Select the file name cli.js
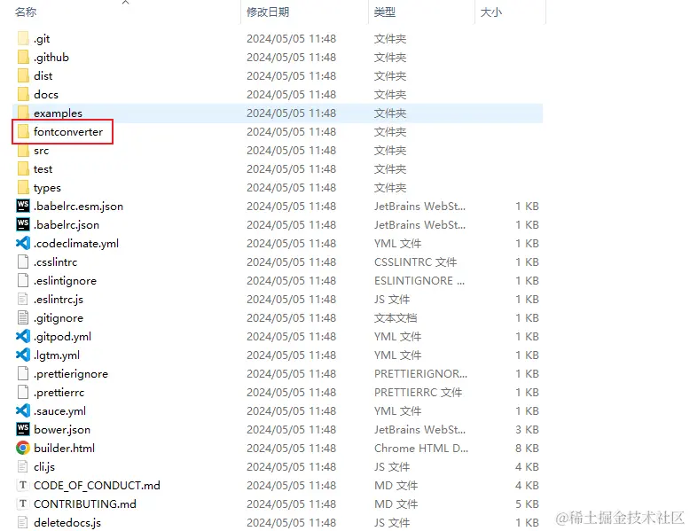 [x=44, y=467]
